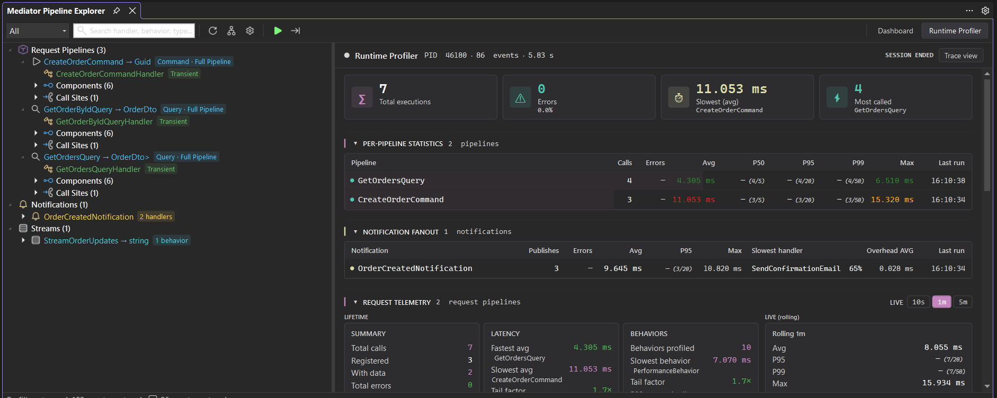
Task: Click the search magnifier in search box
Action: click(82, 31)
